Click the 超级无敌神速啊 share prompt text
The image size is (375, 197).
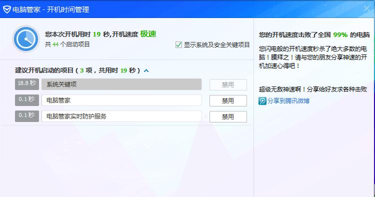click(x=313, y=89)
